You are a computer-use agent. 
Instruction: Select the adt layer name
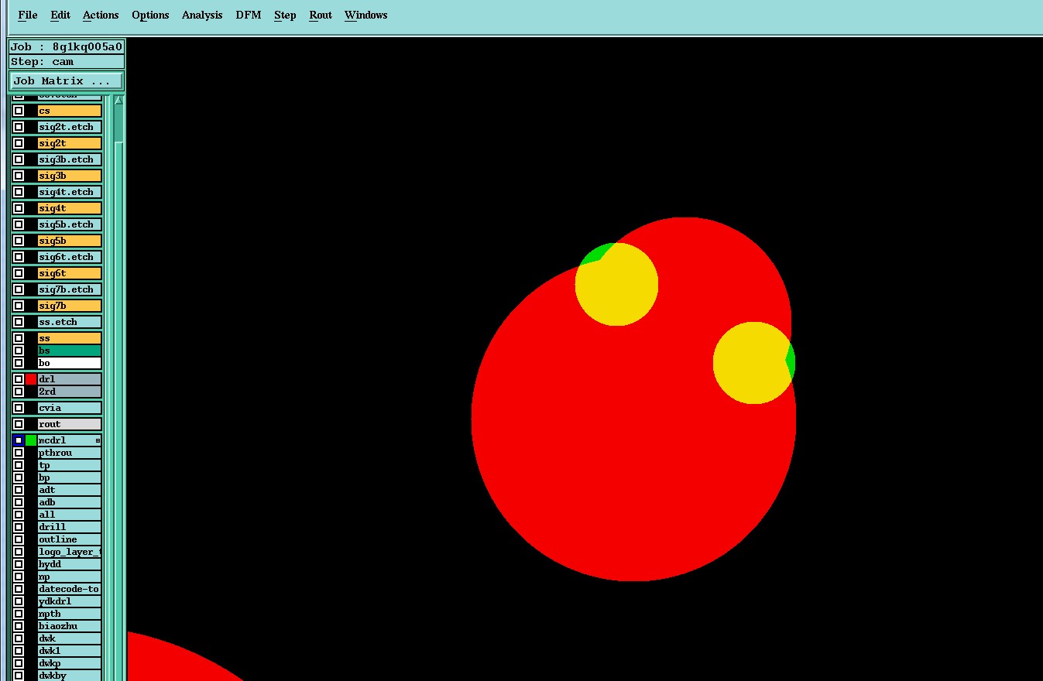pyautogui.click(x=70, y=490)
